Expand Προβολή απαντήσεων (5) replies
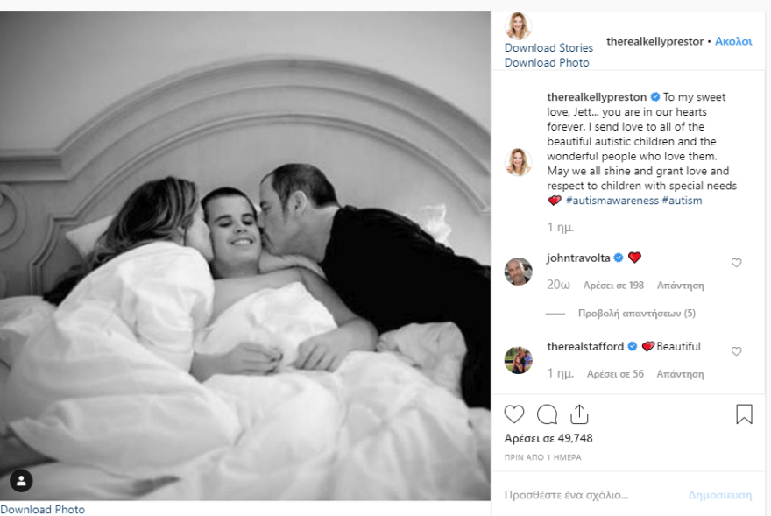This screenshot has width=771, height=516. coord(636,314)
